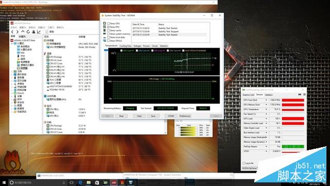Open GPU Core Clock sensor dropdown

[x=266, y=100]
